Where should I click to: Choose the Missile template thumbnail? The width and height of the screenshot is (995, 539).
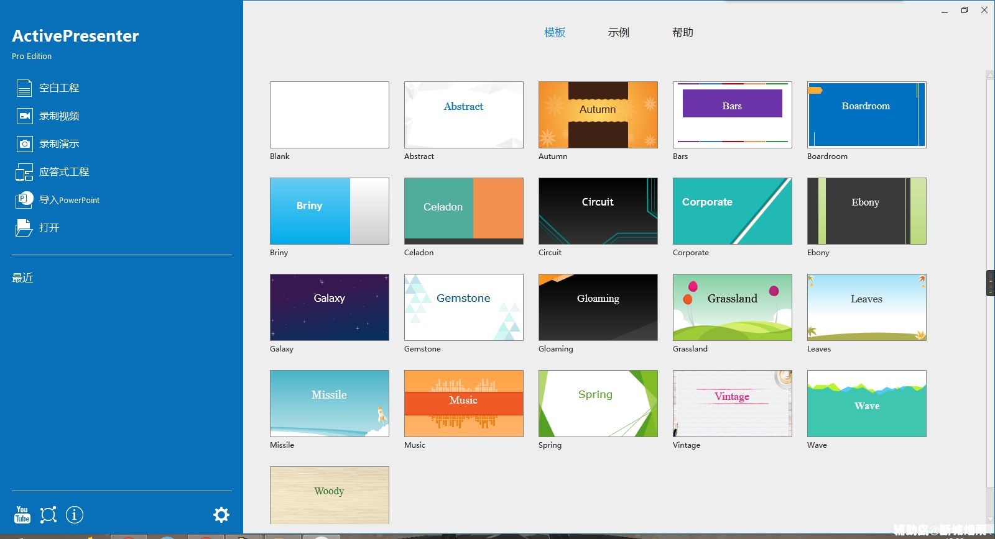[330, 404]
